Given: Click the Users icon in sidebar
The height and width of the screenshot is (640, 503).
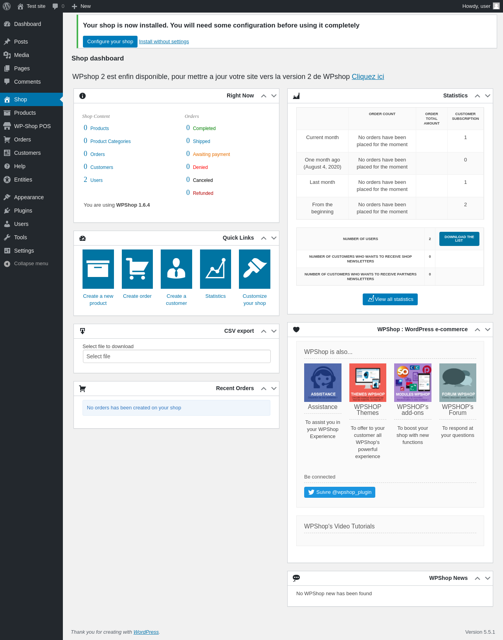Looking at the screenshot, I should point(7,224).
